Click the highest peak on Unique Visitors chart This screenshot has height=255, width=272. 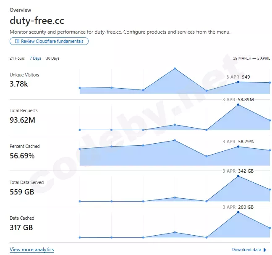click(175, 68)
